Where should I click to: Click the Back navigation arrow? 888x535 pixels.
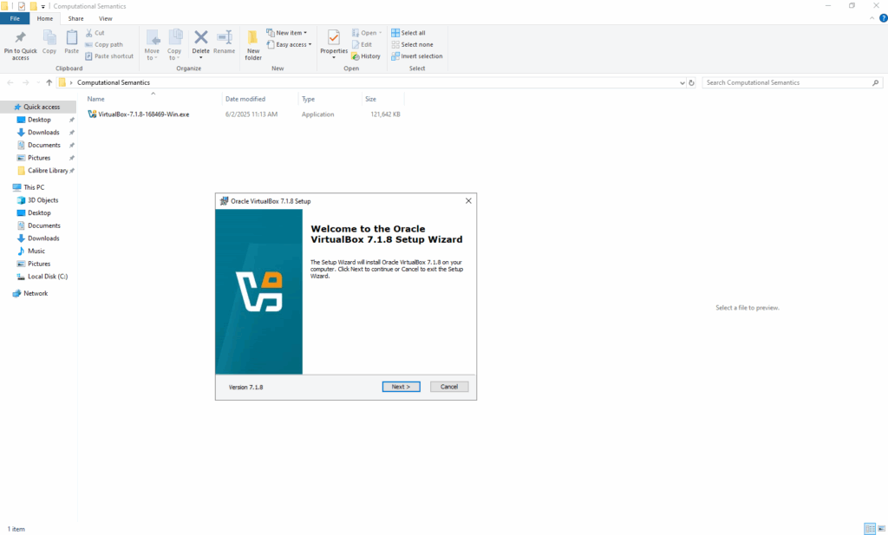[10, 82]
